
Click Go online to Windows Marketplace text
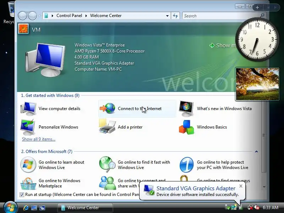coord(59,183)
